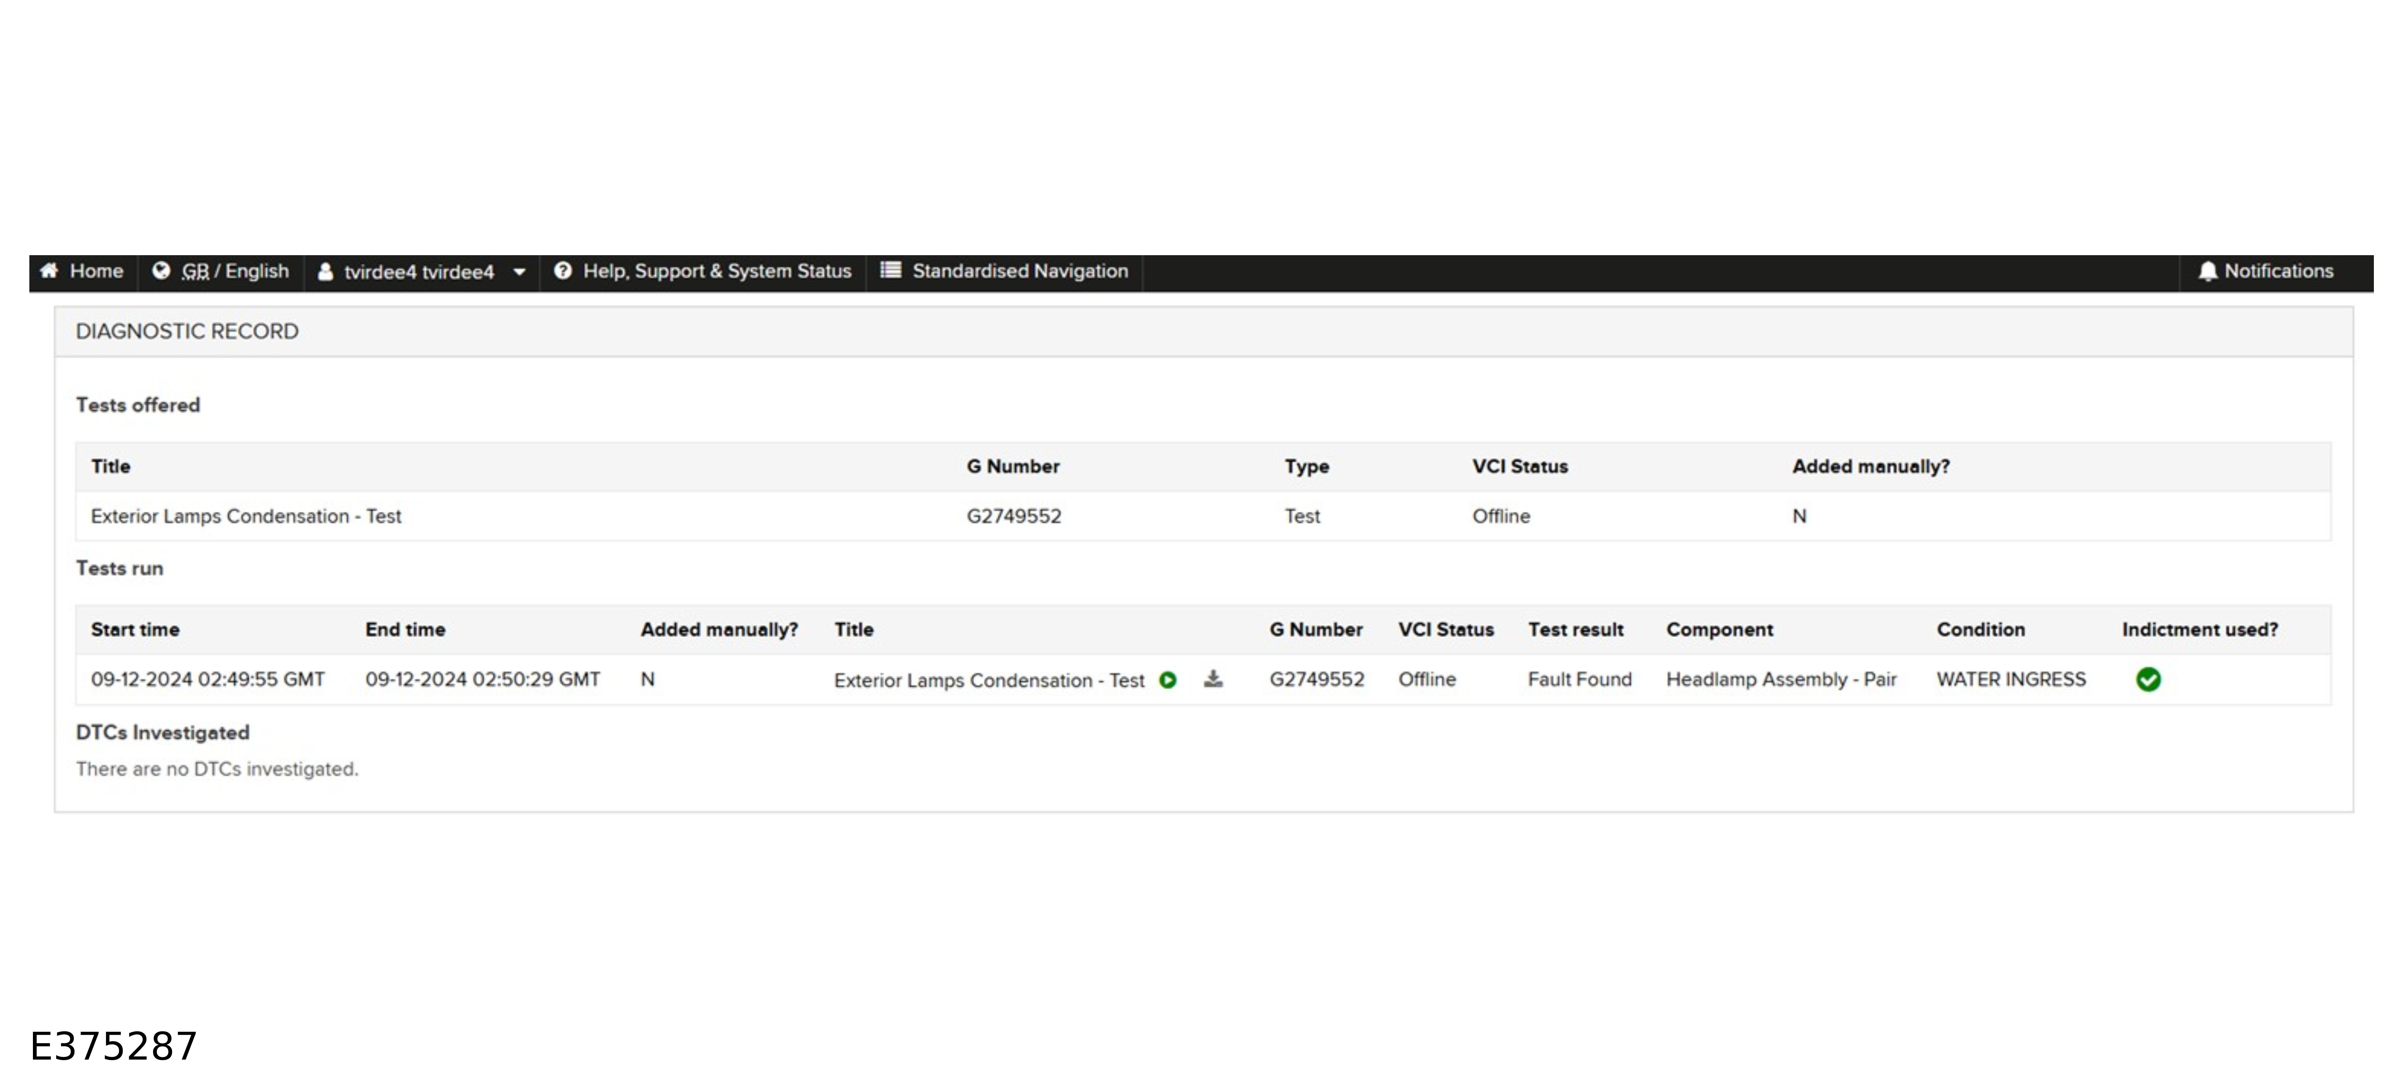This screenshot has height=1088, width=2405.
Task: Click the globe language icon
Action: point(161,271)
